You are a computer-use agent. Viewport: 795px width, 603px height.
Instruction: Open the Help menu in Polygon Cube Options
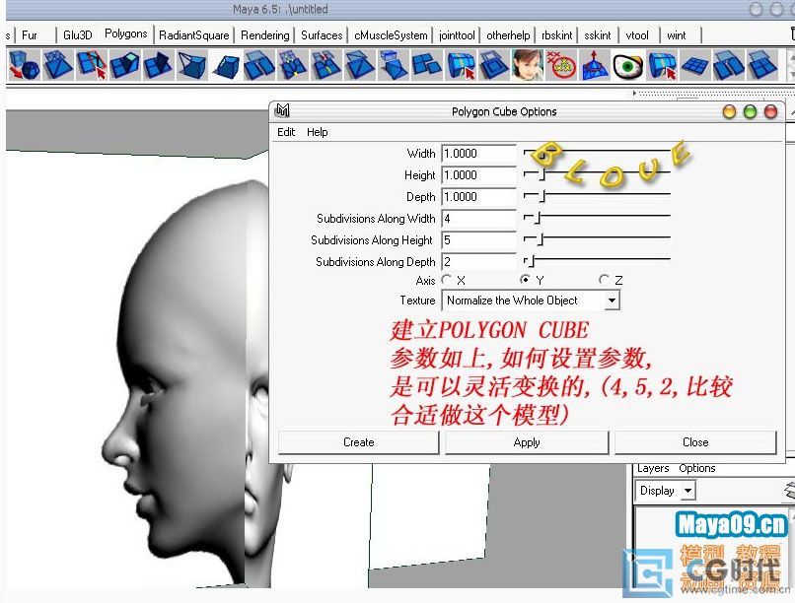point(318,132)
